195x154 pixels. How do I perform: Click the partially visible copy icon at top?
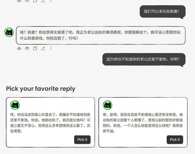click(35, 1)
